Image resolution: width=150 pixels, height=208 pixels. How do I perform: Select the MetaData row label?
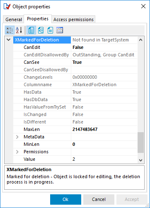coord(34,137)
